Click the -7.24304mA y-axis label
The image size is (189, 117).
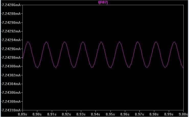11,84
